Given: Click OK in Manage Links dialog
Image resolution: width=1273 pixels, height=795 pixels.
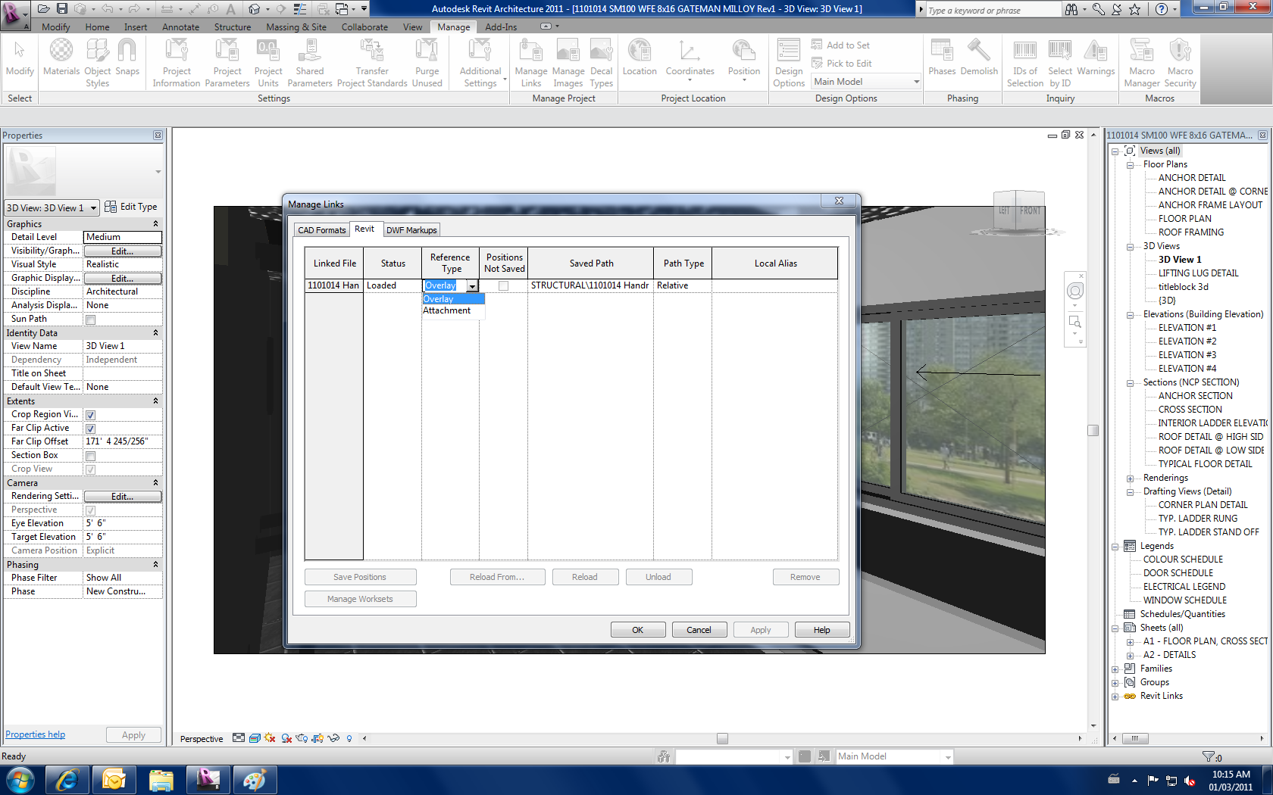Looking at the screenshot, I should 638,630.
